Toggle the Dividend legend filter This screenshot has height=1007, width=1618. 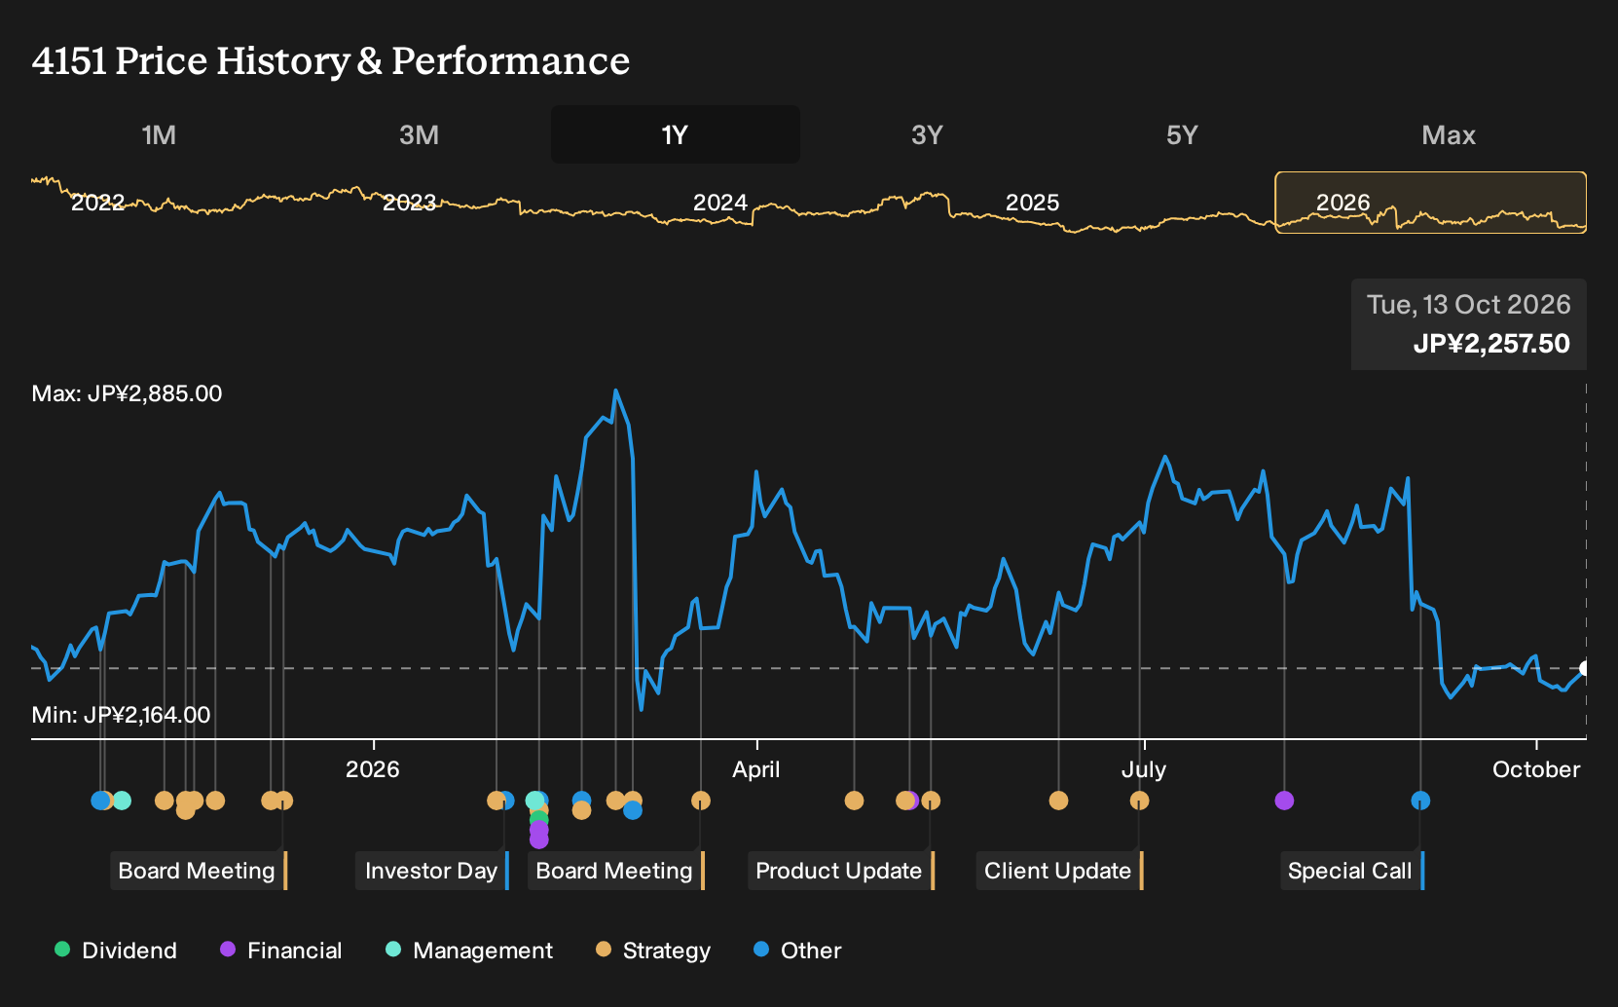coord(116,951)
